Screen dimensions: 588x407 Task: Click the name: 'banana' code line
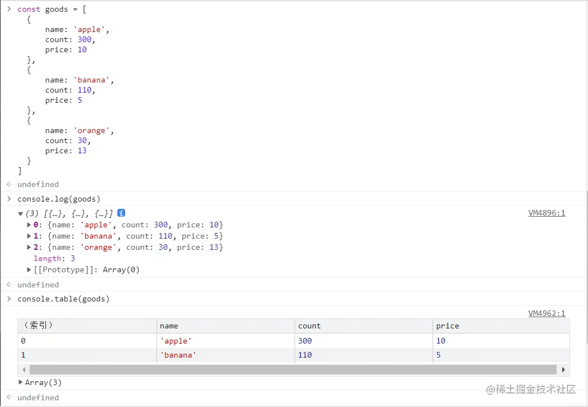[x=80, y=80]
